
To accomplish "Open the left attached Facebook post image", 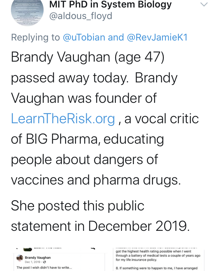I will point(57,258).
